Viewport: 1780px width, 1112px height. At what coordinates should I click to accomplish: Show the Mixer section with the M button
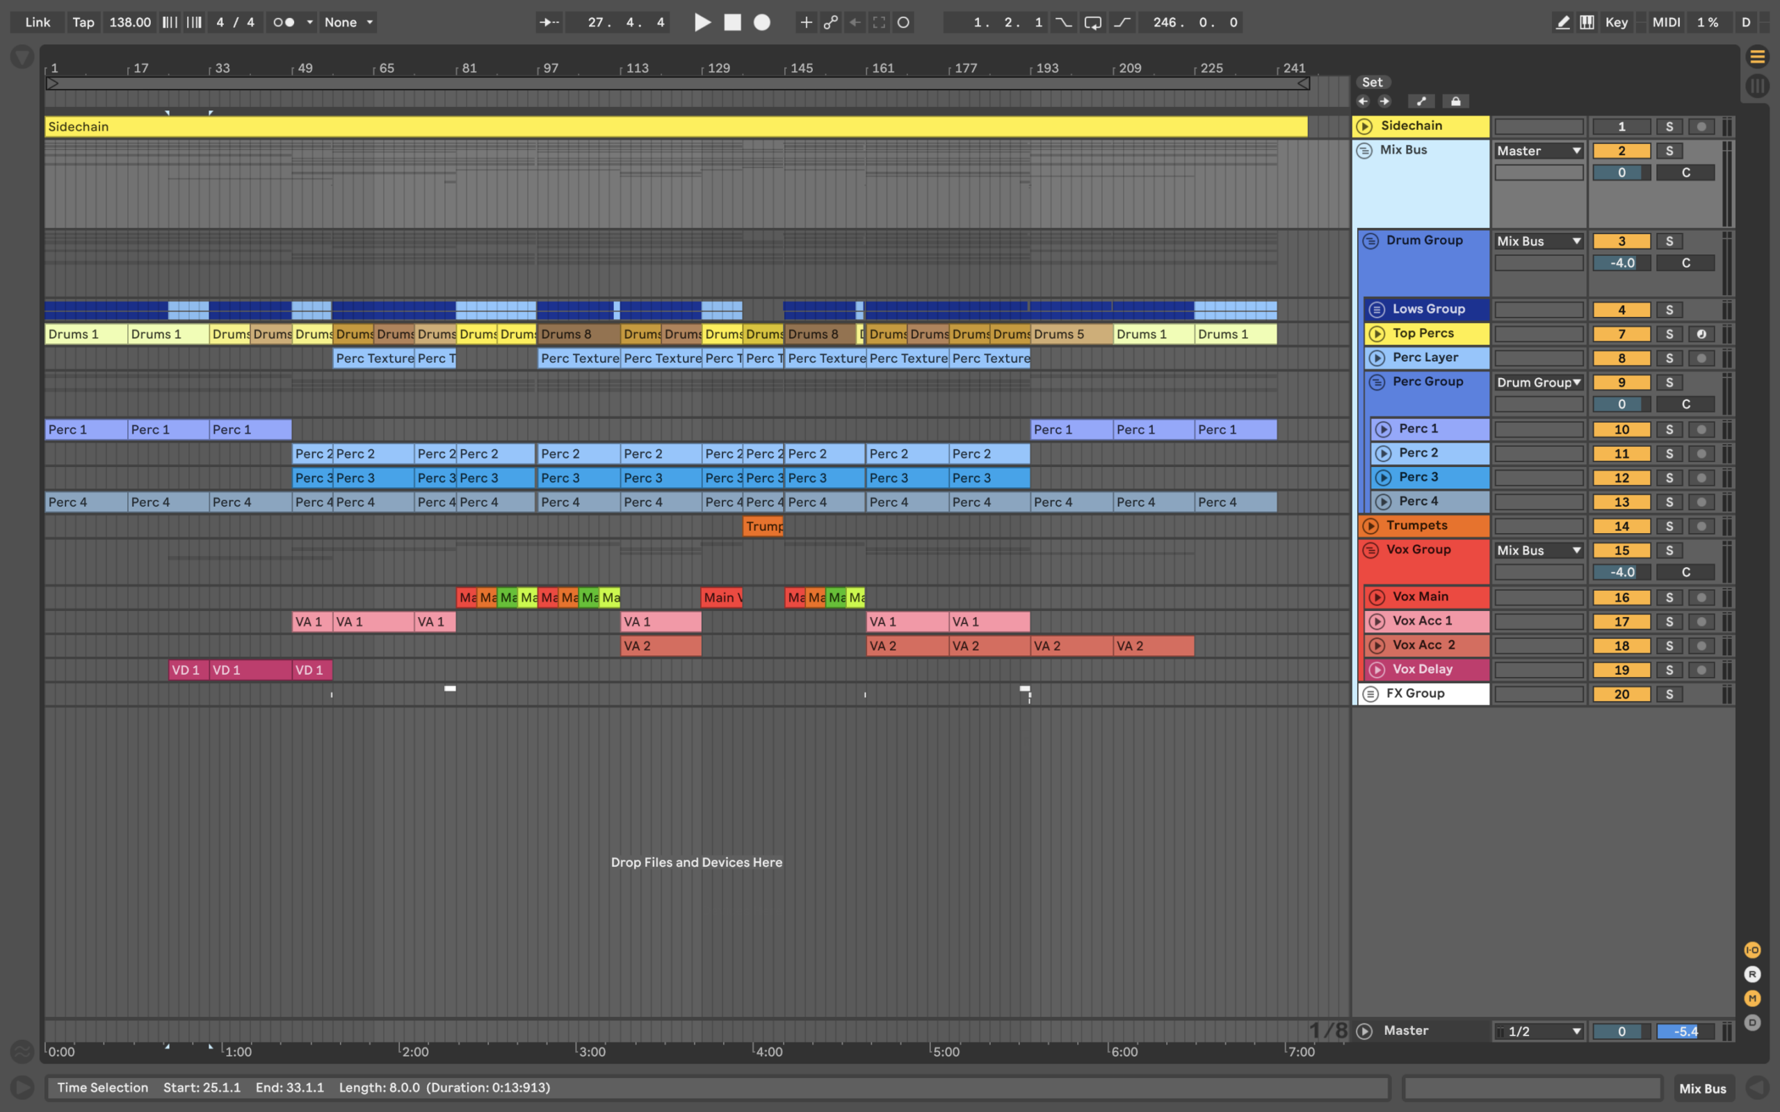click(x=1752, y=998)
